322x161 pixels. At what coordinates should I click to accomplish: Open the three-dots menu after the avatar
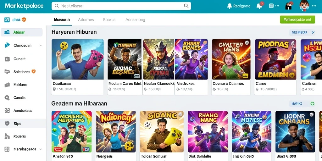coord(314,6)
